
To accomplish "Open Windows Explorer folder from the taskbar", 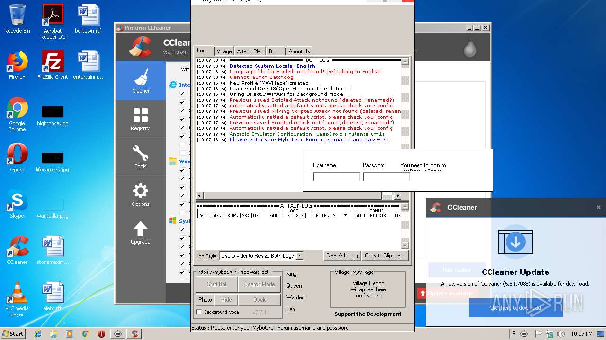I will click(53, 334).
